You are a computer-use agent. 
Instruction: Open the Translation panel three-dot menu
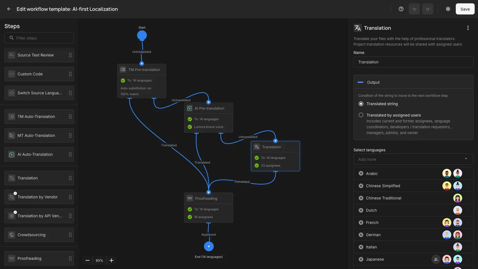468,28
